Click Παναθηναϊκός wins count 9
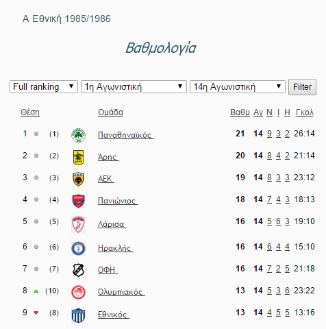The width and height of the screenshot is (326, 329). (269, 134)
